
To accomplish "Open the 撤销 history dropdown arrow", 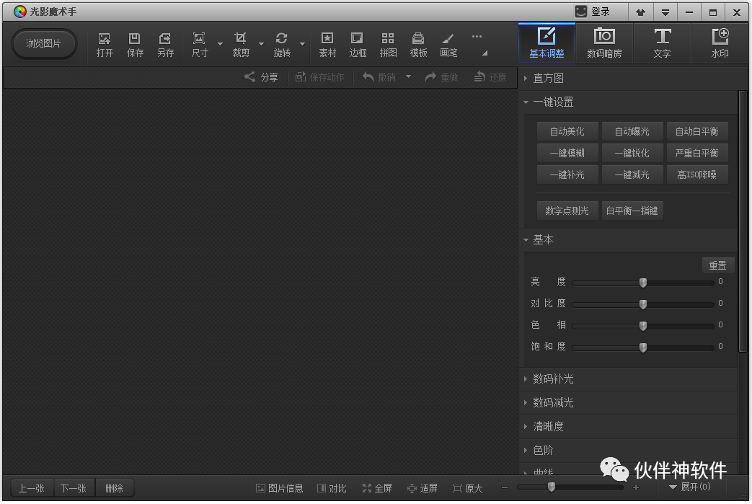I will tap(408, 76).
